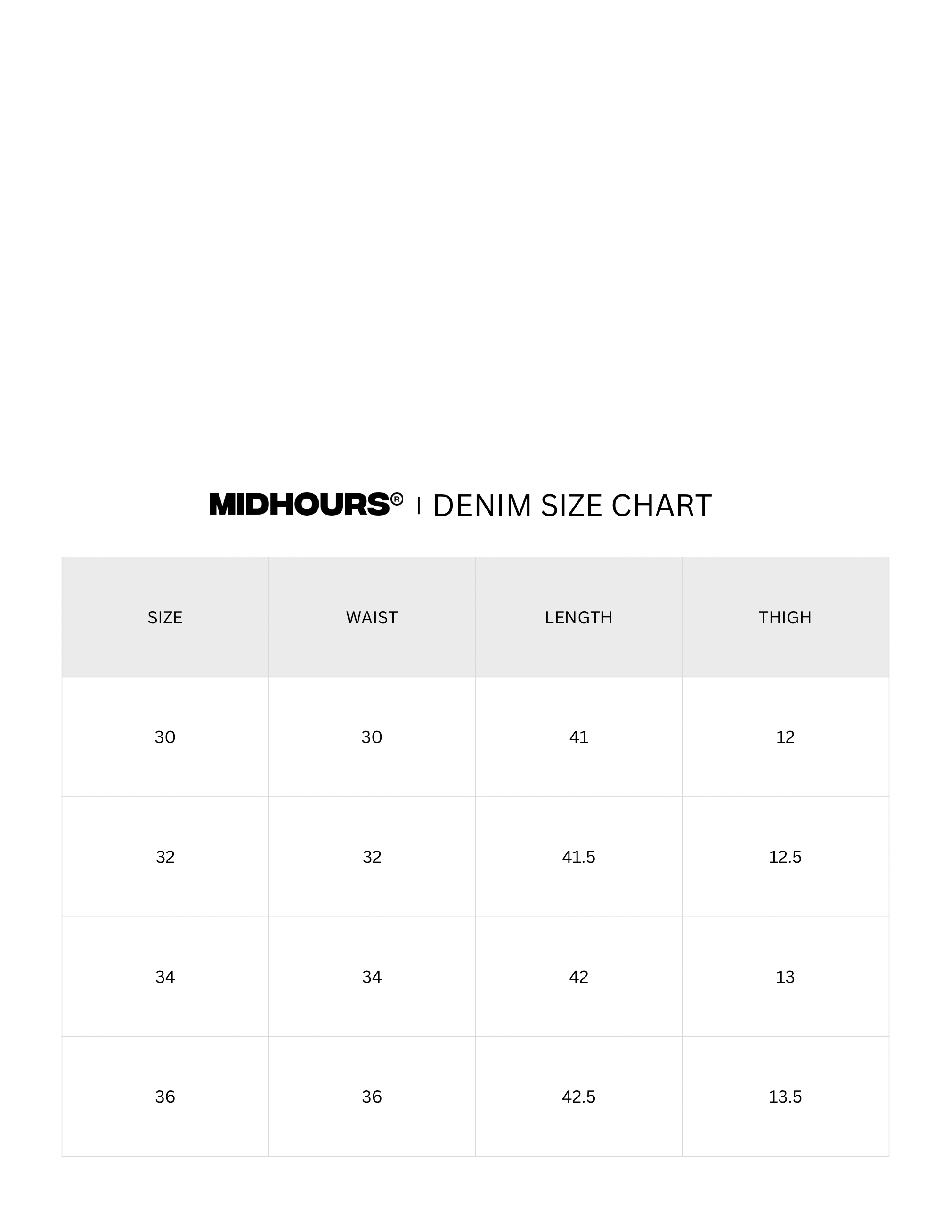Click the length value 42
Viewport: 951px width, 1220px height.
(x=578, y=977)
